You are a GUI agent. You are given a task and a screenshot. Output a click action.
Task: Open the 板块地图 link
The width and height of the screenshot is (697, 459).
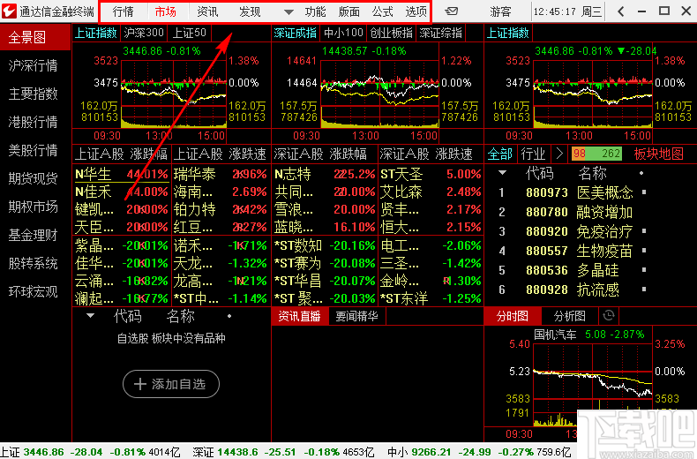[x=659, y=154]
